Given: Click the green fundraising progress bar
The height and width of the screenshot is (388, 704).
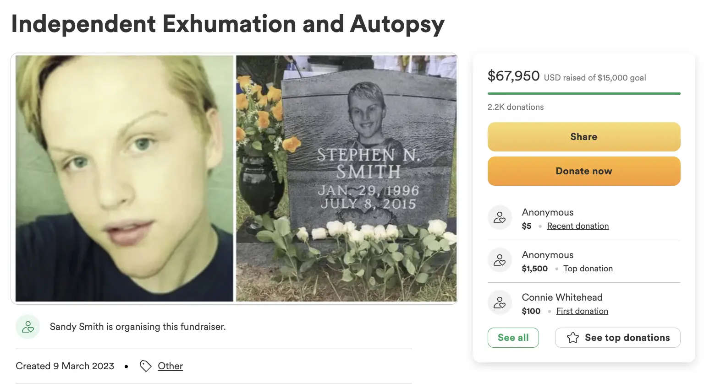Looking at the screenshot, I should coord(583,93).
